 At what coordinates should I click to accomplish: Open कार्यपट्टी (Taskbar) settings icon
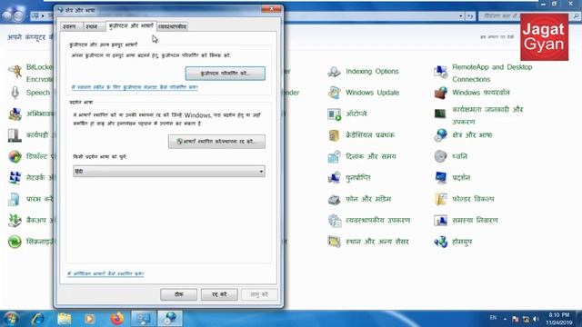[15, 135]
